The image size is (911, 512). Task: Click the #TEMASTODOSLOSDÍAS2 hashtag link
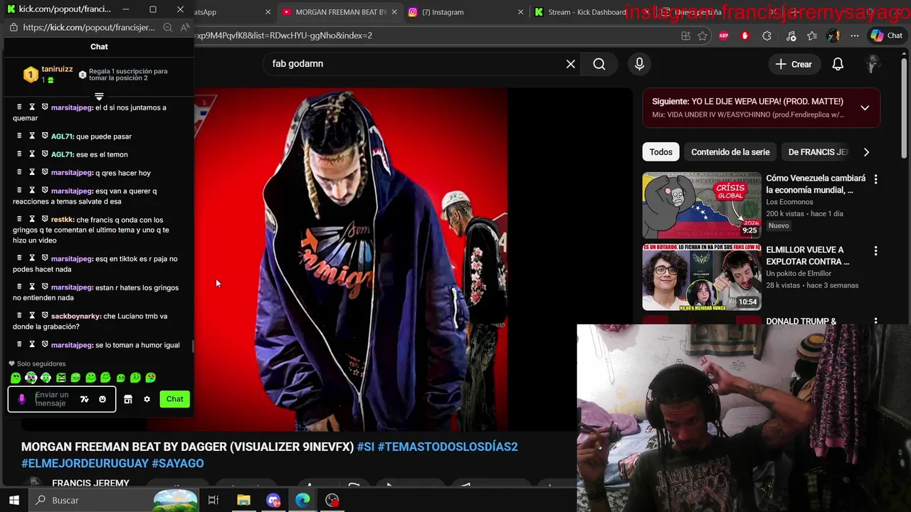point(448,447)
